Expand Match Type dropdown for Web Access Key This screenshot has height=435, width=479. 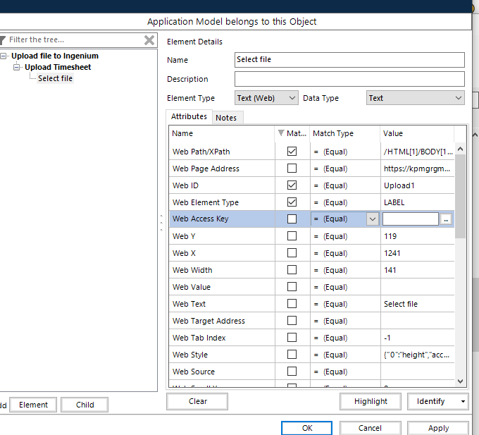tap(372, 219)
